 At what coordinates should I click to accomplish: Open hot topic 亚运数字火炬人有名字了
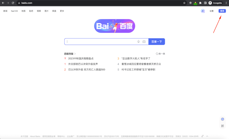[136, 58]
